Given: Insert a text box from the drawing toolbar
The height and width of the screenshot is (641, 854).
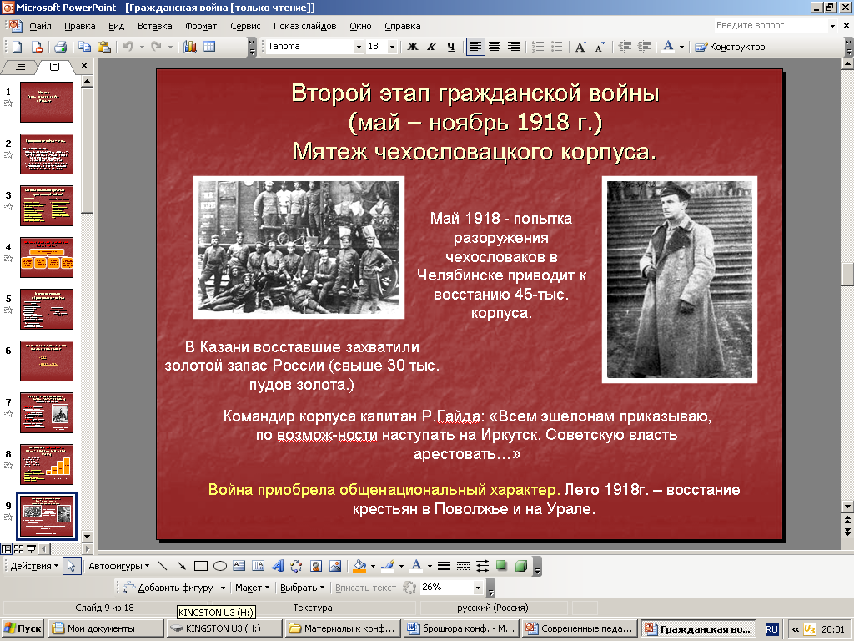Looking at the screenshot, I should (x=239, y=566).
